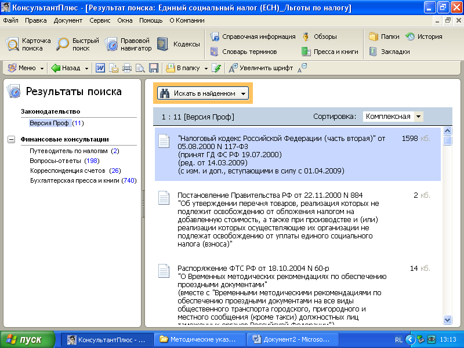Select Путеводитель по налогам (2)
464x348 pixels.
point(74,151)
